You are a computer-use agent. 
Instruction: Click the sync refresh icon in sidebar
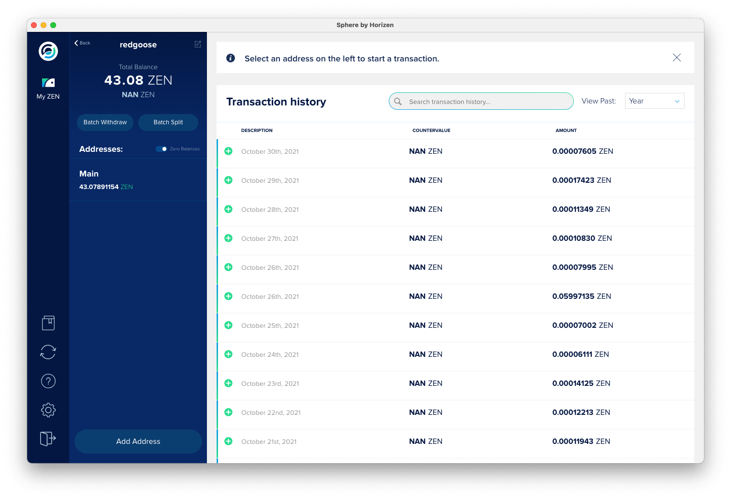click(x=48, y=352)
